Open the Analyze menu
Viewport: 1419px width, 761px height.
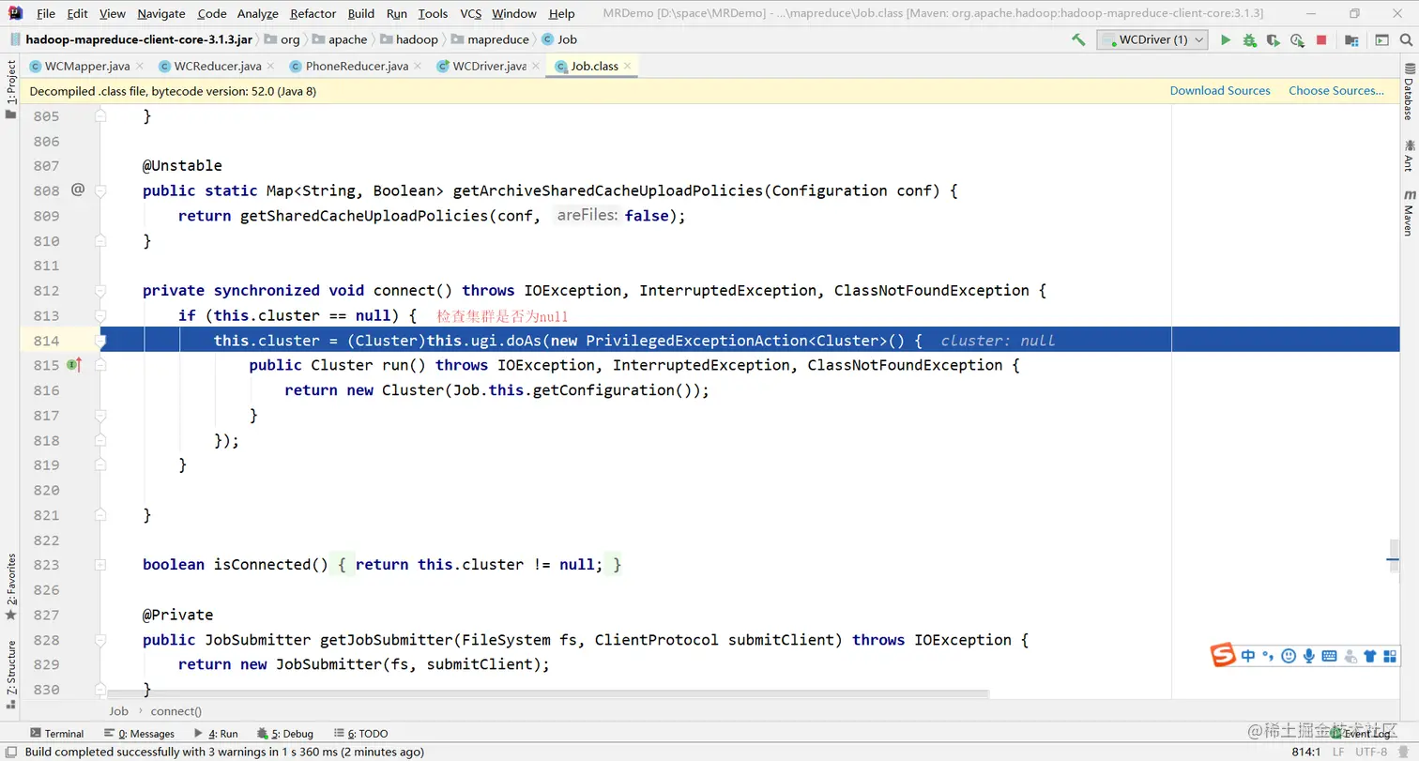(258, 13)
